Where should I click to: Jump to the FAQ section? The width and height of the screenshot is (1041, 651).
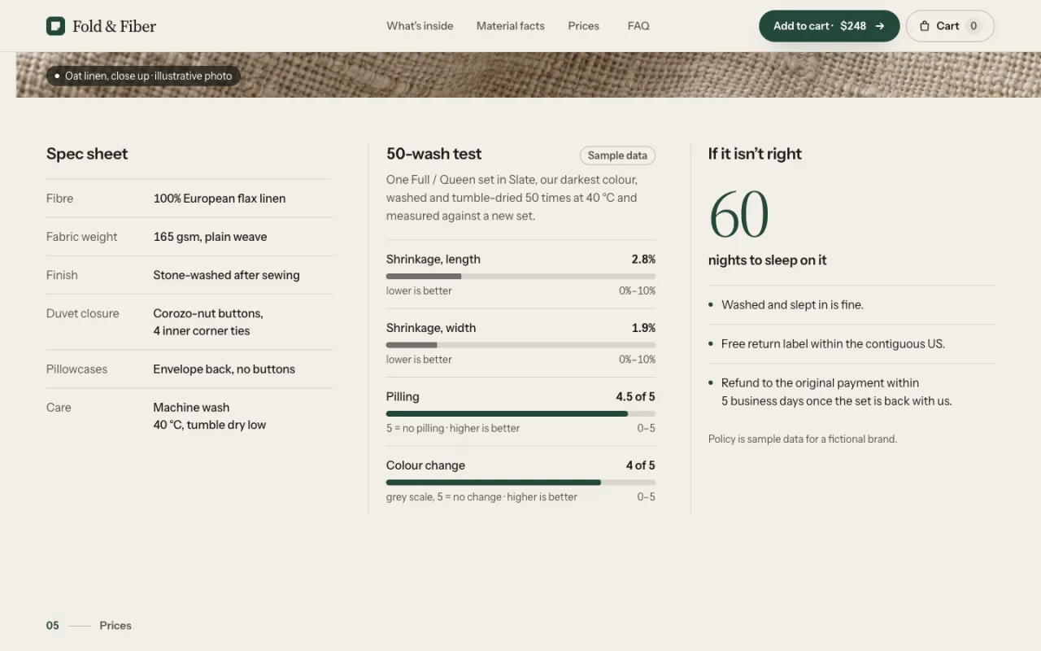[638, 26]
